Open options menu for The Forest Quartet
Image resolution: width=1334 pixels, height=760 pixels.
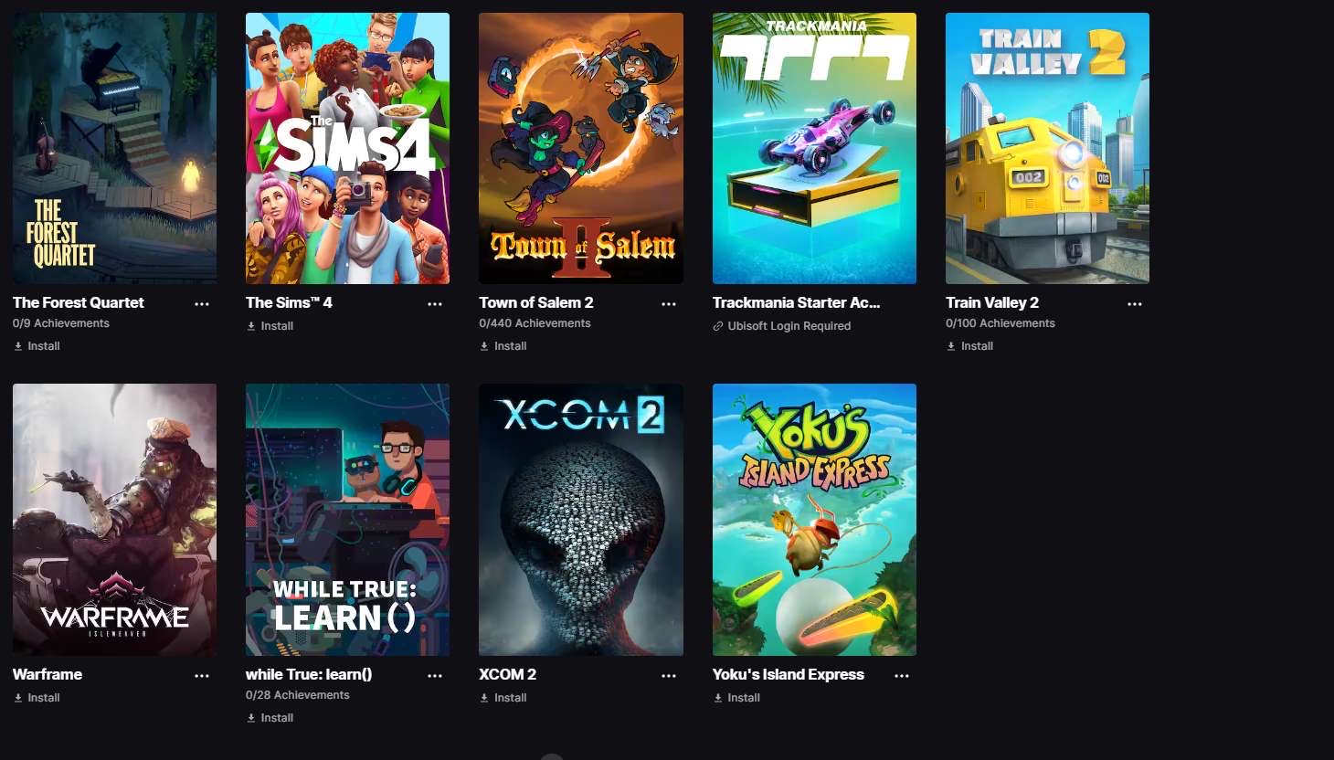pyautogui.click(x=202, y=304)
